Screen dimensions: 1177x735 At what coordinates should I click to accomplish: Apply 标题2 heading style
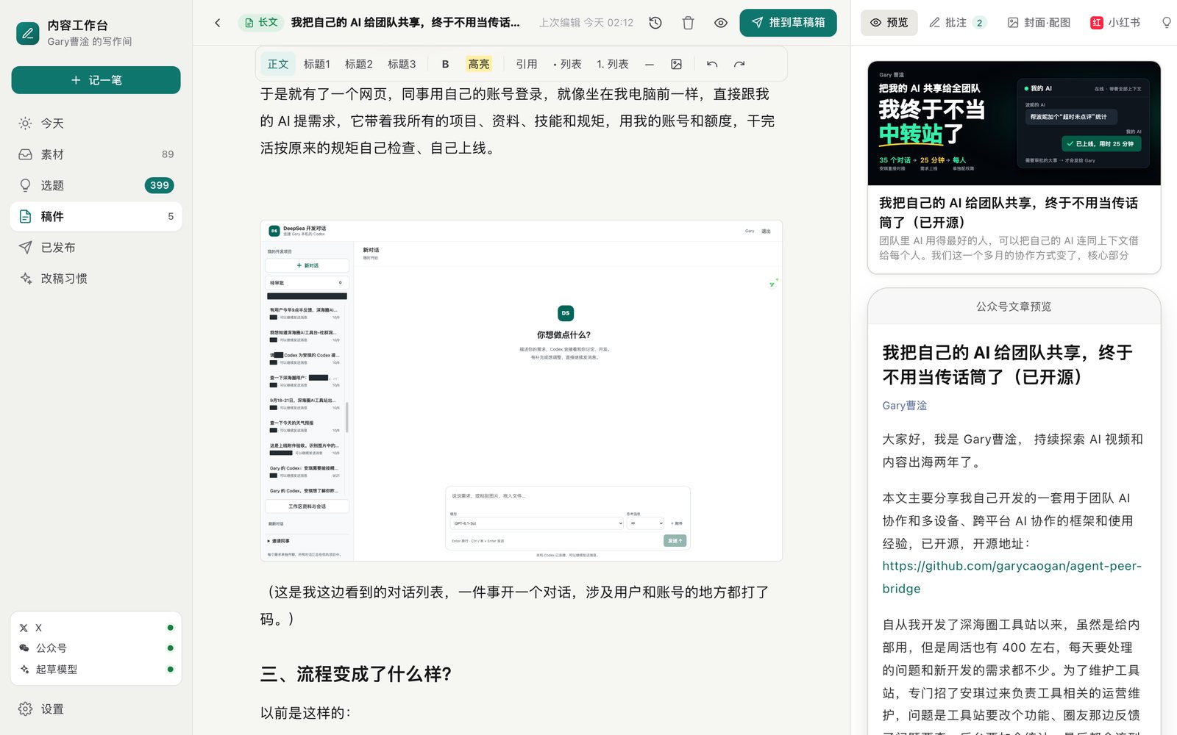[359, 64]
